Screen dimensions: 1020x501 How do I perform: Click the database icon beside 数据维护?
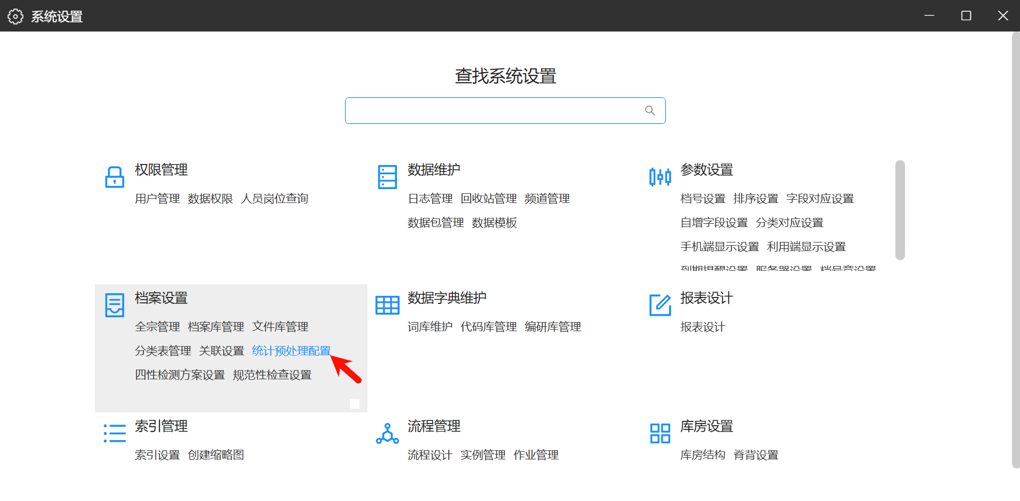tap(387, 177)
